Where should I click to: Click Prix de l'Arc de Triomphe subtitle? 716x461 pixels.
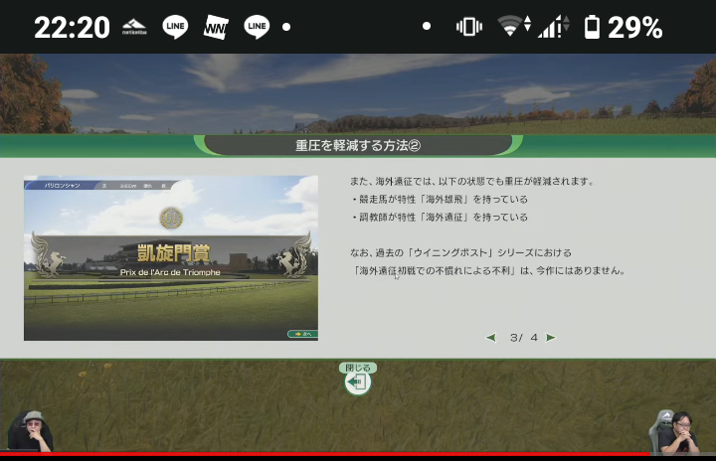(x=170, y=272)
